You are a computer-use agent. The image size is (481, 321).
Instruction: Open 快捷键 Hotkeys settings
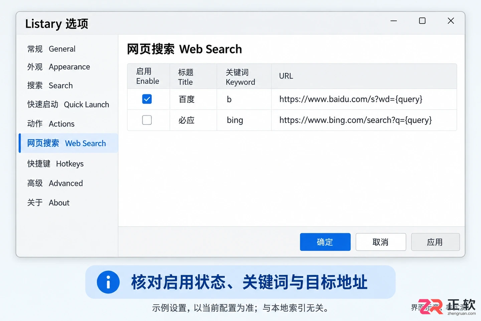pyautogui.click(x=55, y=164)
